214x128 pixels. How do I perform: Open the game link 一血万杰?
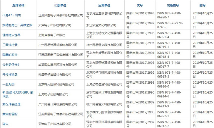point(8,84)
